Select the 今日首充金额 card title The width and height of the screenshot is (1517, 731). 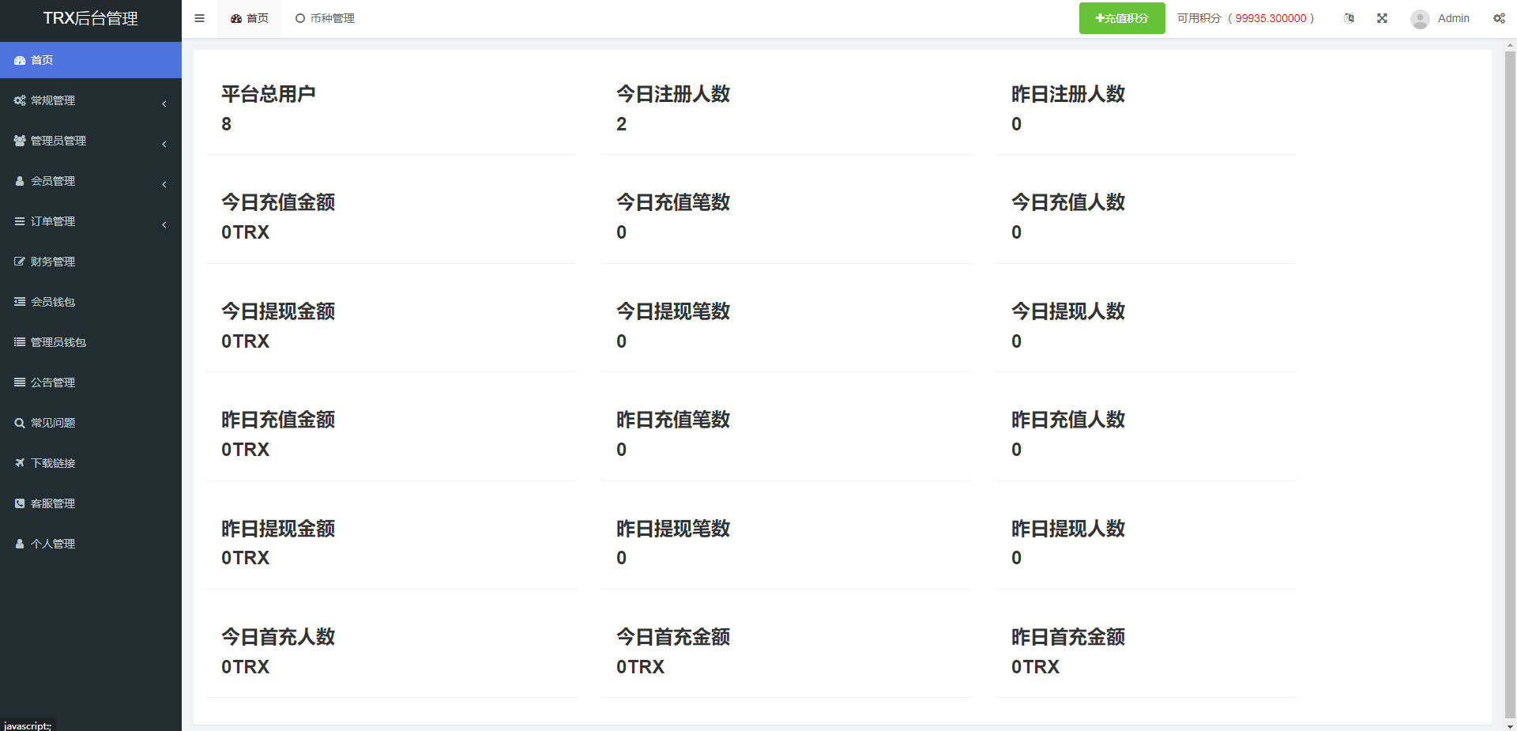point(673,637)
